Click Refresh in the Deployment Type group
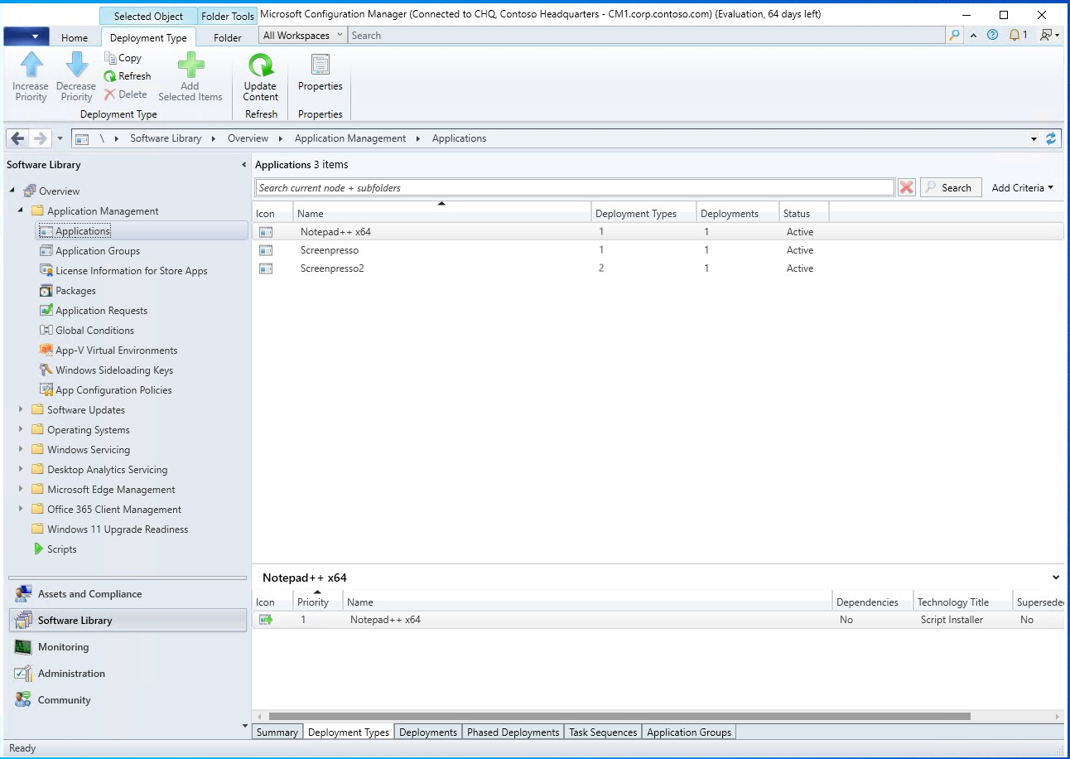Screen dimensions: 1070x759 (x=127, y=76)
